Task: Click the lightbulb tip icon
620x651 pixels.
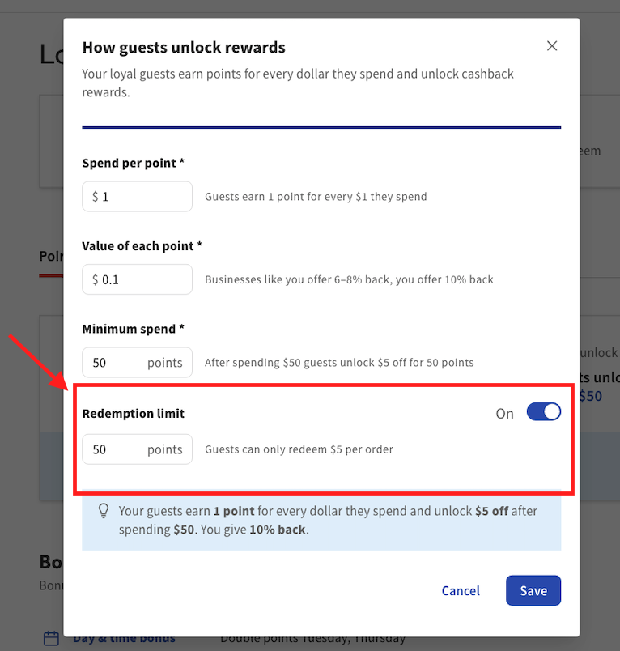Action: (103, 511)
